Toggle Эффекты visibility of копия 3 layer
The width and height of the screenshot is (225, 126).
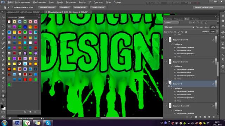173,66
